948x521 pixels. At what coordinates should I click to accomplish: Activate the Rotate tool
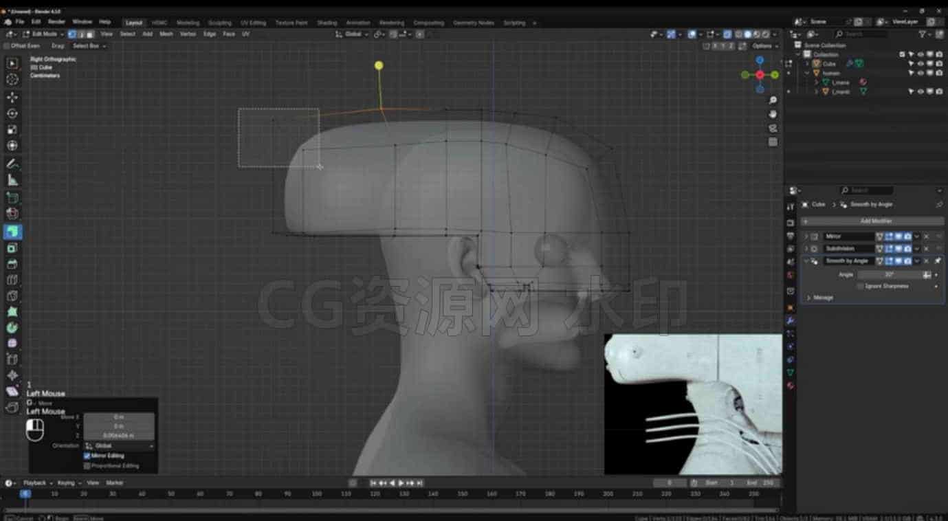[x=12, y=113]
